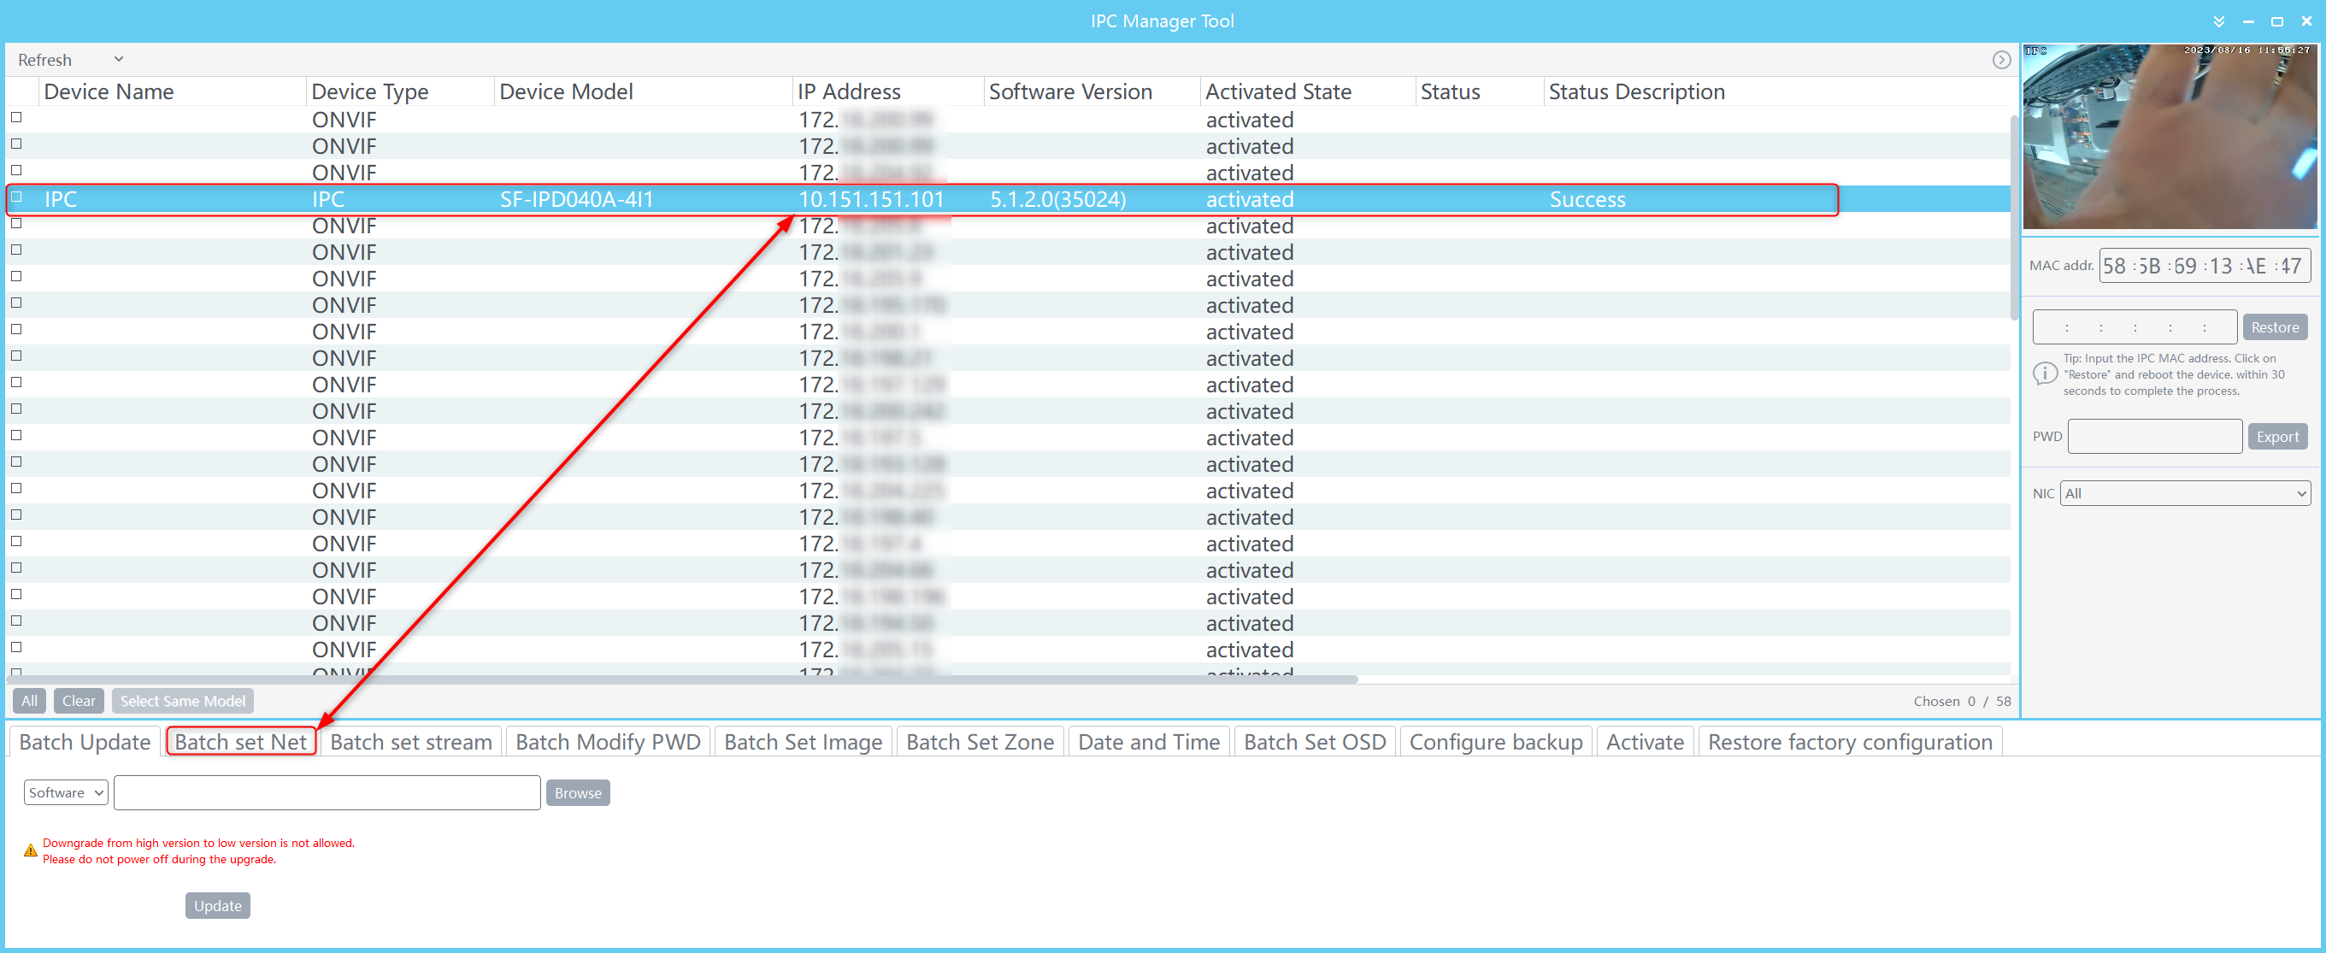Screen dimensions: 2326x953
Task: Tick the first ONVIF row checkbox
Action: [16, 118]
